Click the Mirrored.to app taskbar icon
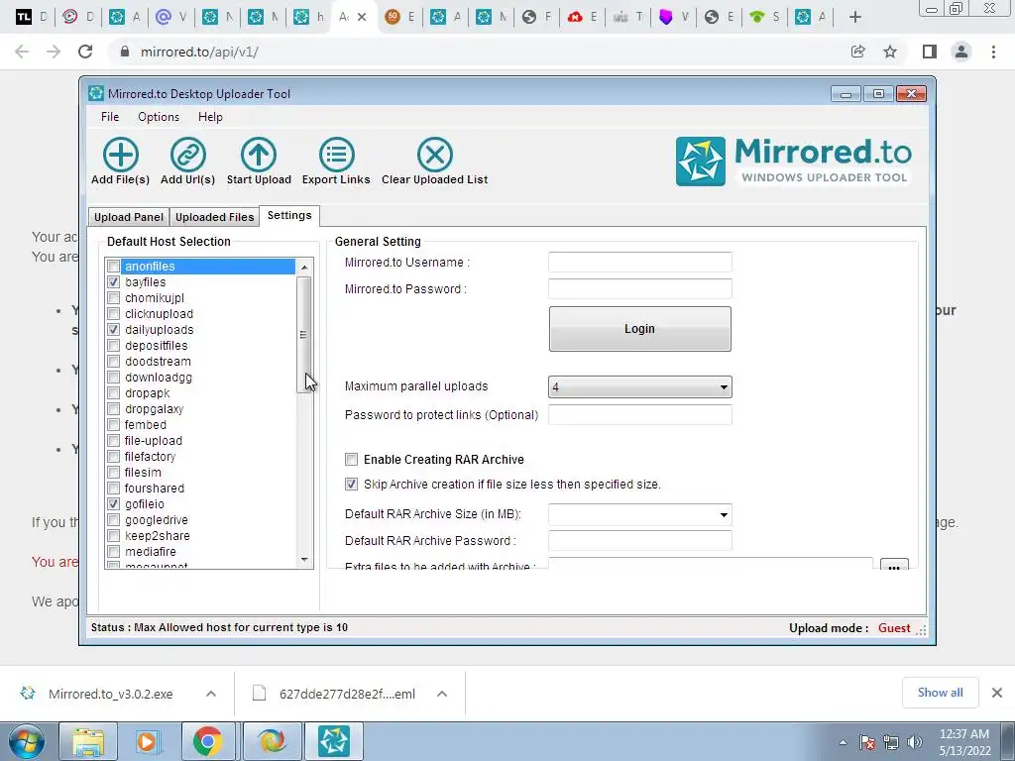The image size is (1015, 761). tap(334, 741)
